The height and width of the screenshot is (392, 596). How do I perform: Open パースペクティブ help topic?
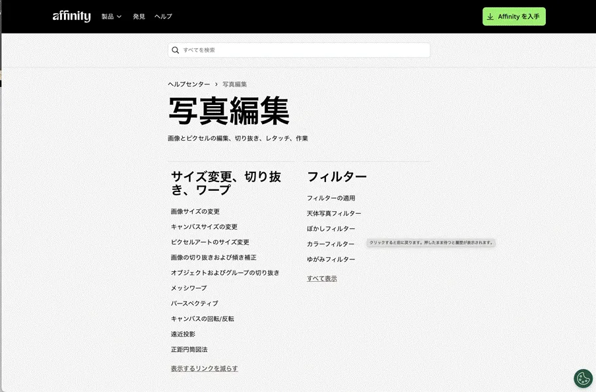(x=194, y=304)
